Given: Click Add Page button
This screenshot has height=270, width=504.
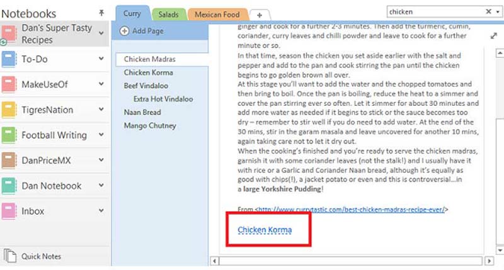Looking at the screenshot, I should pos(142,31).
